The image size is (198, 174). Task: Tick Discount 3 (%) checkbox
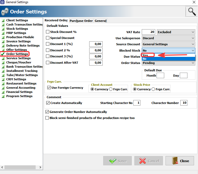48,56
